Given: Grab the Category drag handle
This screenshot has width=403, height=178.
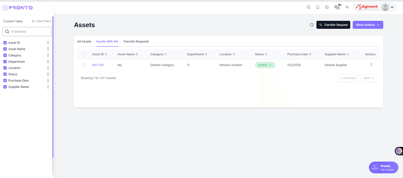Looking at the screenshot, I should tap(48, 55).
